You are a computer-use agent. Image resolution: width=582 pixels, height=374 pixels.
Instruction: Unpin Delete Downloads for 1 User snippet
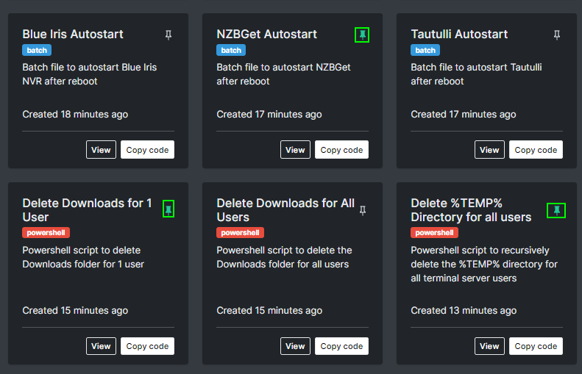(168, 209)
